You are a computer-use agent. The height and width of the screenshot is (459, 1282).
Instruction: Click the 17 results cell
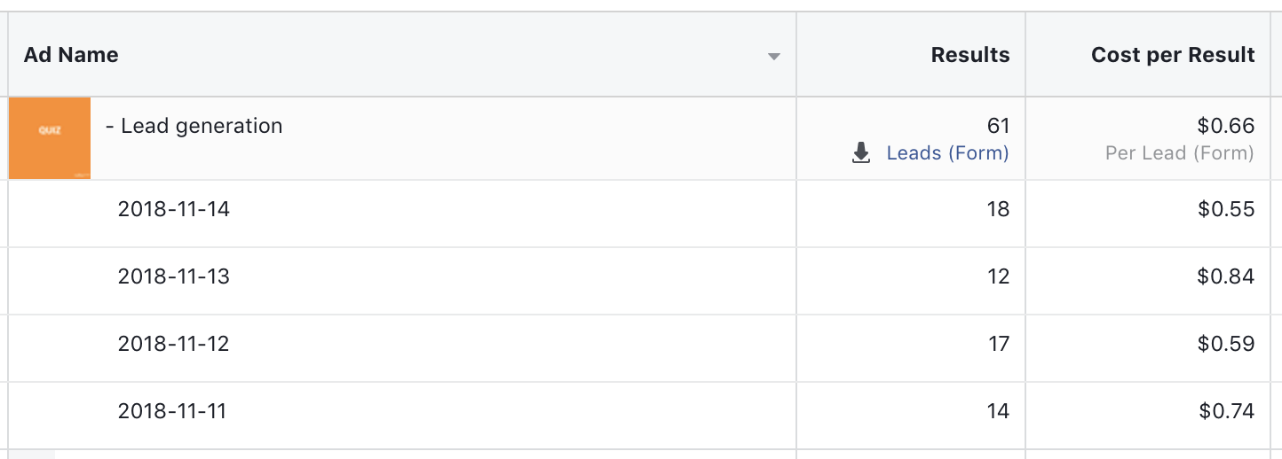[999, 344]
